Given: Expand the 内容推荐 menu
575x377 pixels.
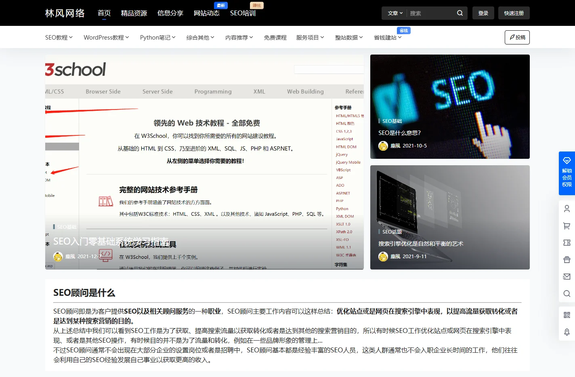Looking at the screenshot, I should pyautogui.click(x=239, y=37).
